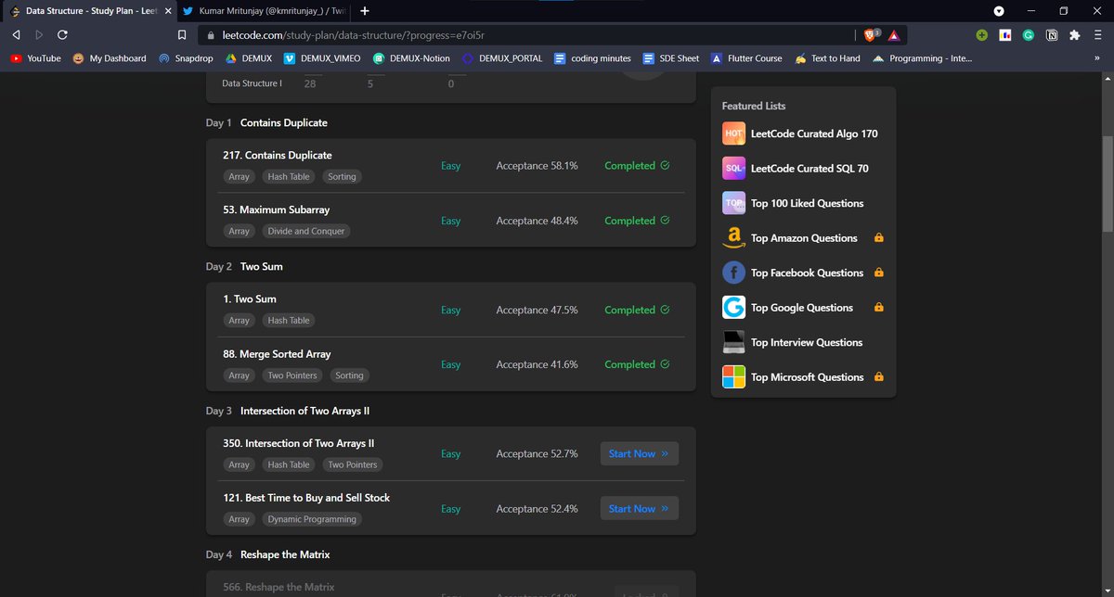Image resolution: width=1114 pixels, height=597 pixels.
Task: Click Two Pointers tag under Merge Sorted Array
Action: point(292,375)
